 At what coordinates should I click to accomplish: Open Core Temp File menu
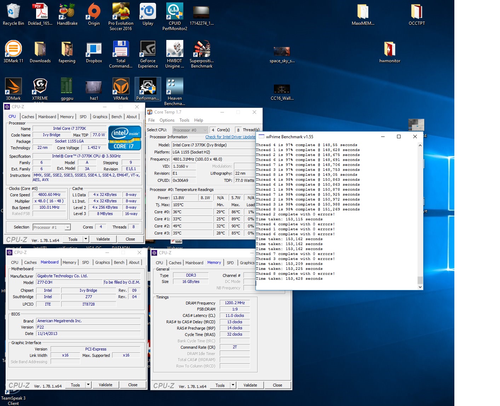[x=151, y=120]
